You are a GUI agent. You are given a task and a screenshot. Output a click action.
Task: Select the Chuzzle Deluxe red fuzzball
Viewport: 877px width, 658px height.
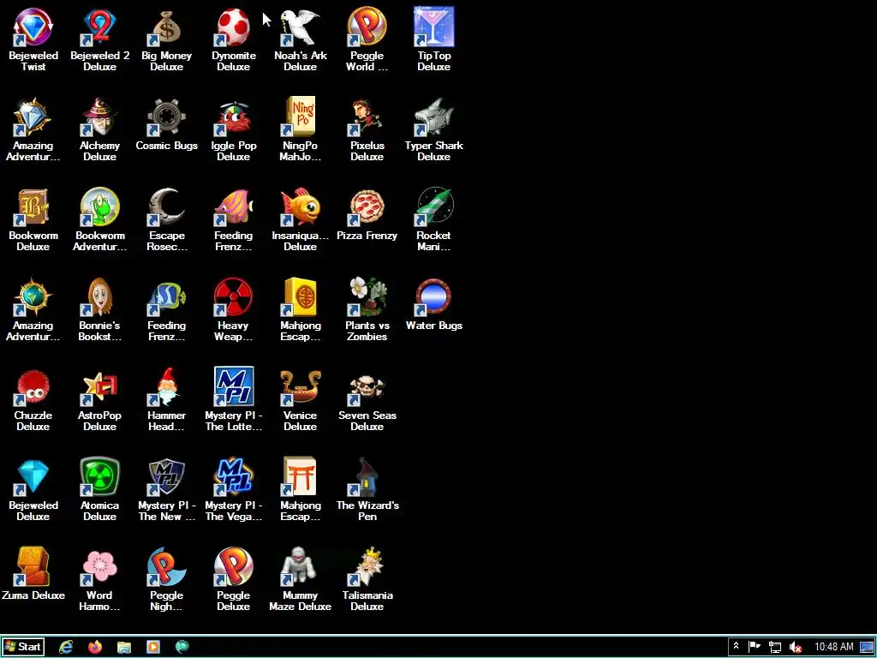(x=33, y=387)
